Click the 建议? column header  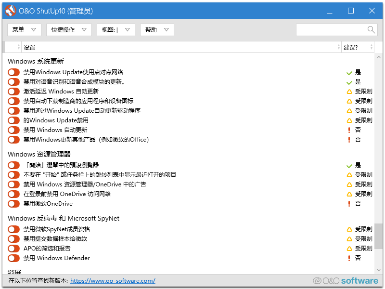tap(358, 47)
